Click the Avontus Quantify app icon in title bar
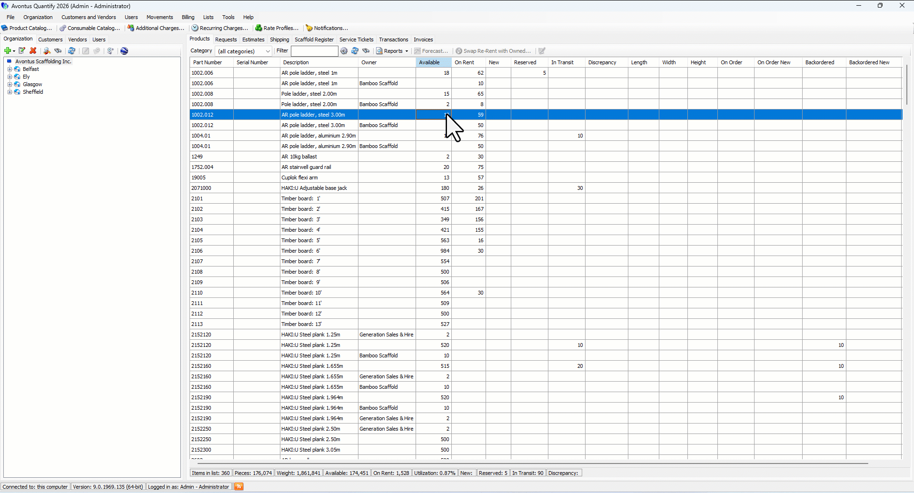The width and height of the screenshot is (914, 493). [5, 6]
